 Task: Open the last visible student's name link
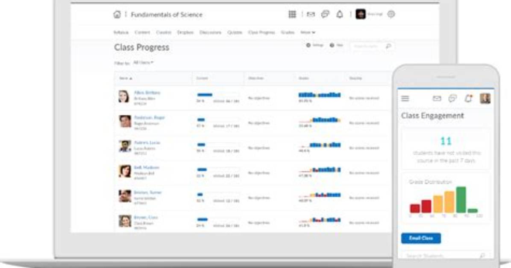[146, 217]
